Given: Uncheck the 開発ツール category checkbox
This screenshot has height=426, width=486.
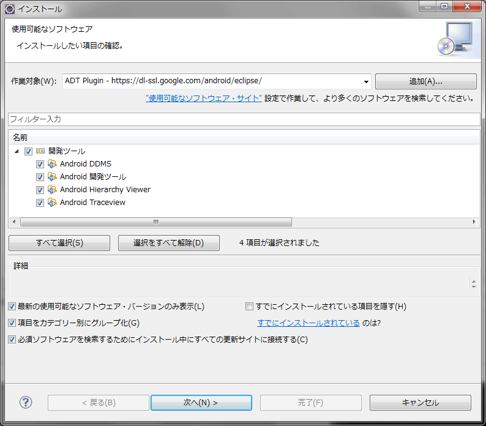Looking at the screenshot, I should click(28, 151).
